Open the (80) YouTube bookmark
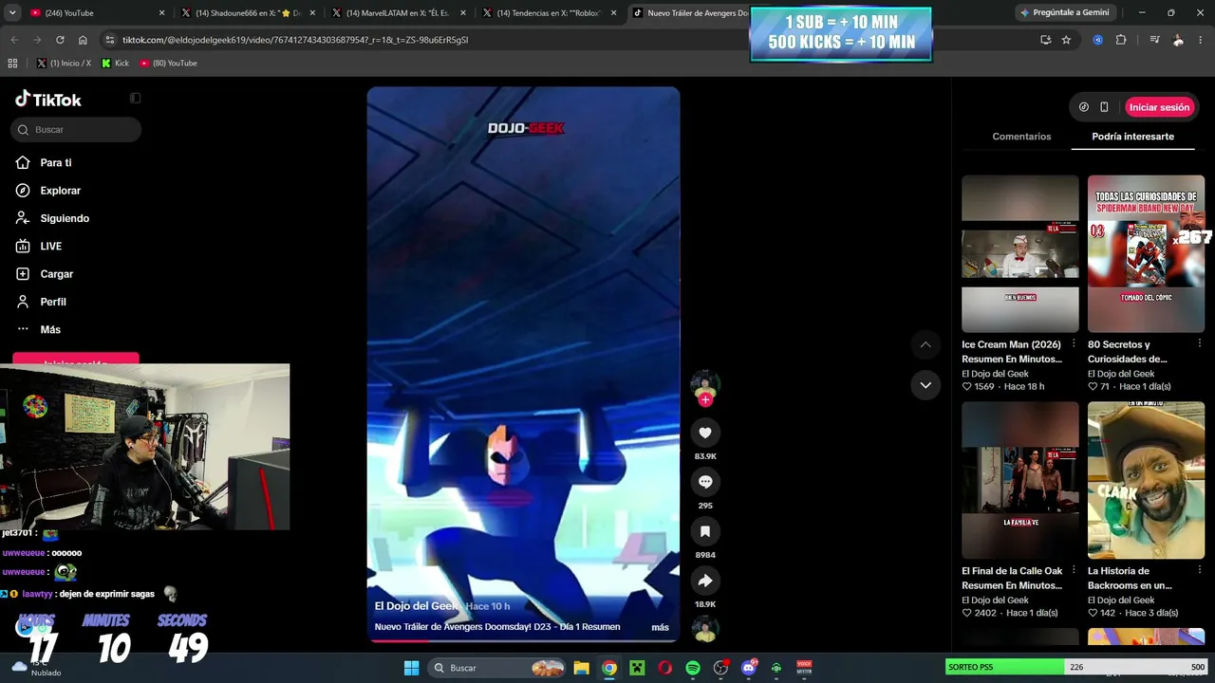The width and height of the screenshot is (1215, 683). point(169,63)
